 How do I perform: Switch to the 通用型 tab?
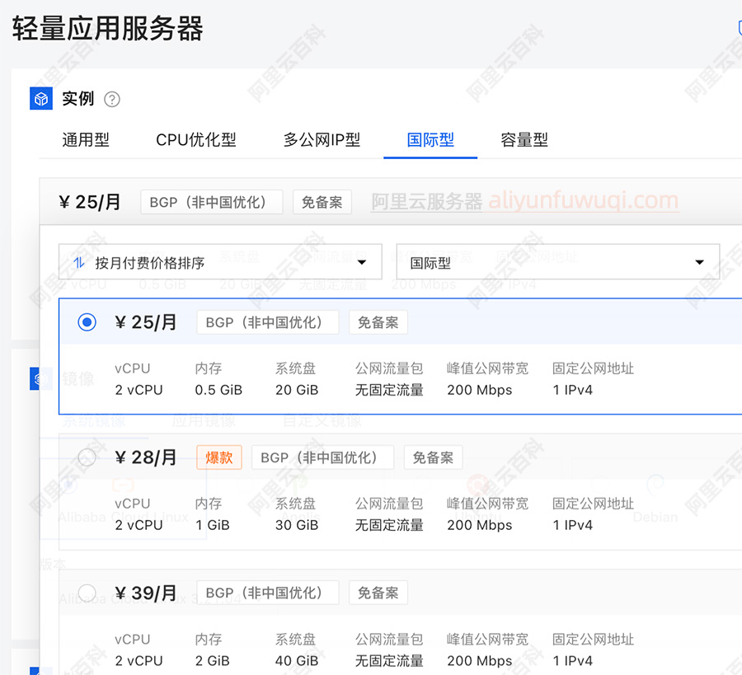(x=86, y=140)
